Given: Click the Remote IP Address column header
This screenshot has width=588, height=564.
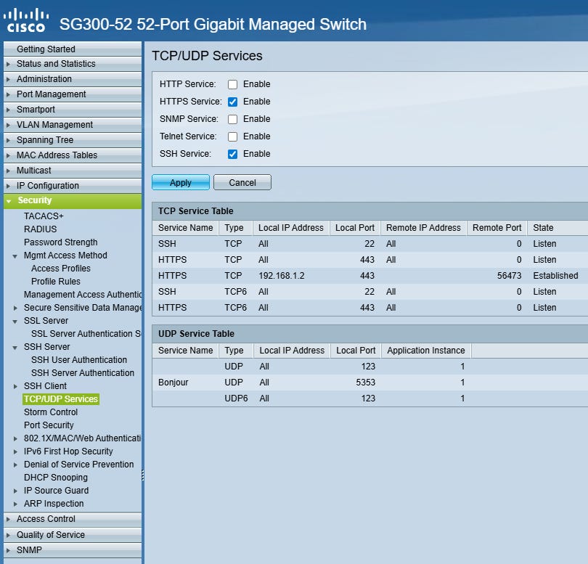Looking at the screenshot, I should pos(423,228).
